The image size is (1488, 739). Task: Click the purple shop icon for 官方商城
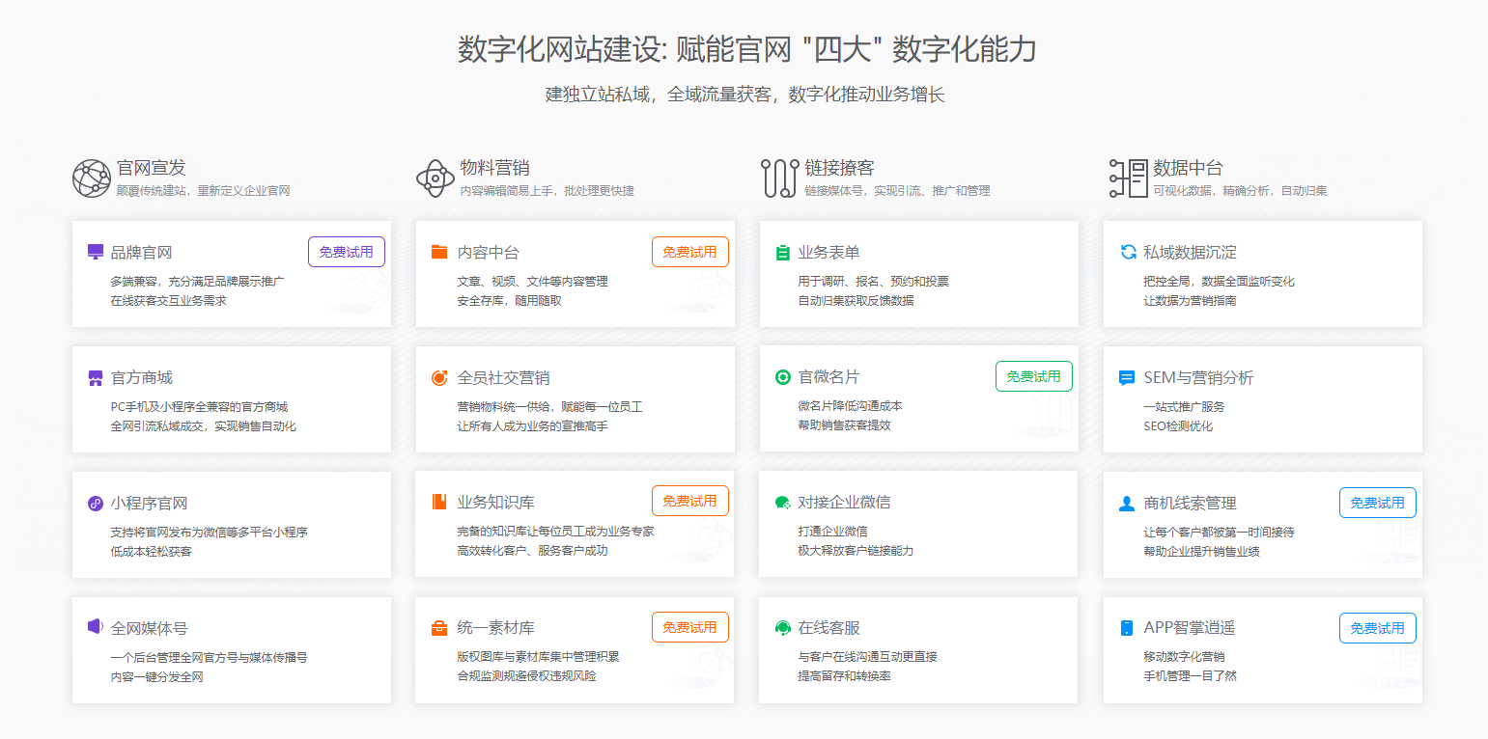(x=95, y=378)
